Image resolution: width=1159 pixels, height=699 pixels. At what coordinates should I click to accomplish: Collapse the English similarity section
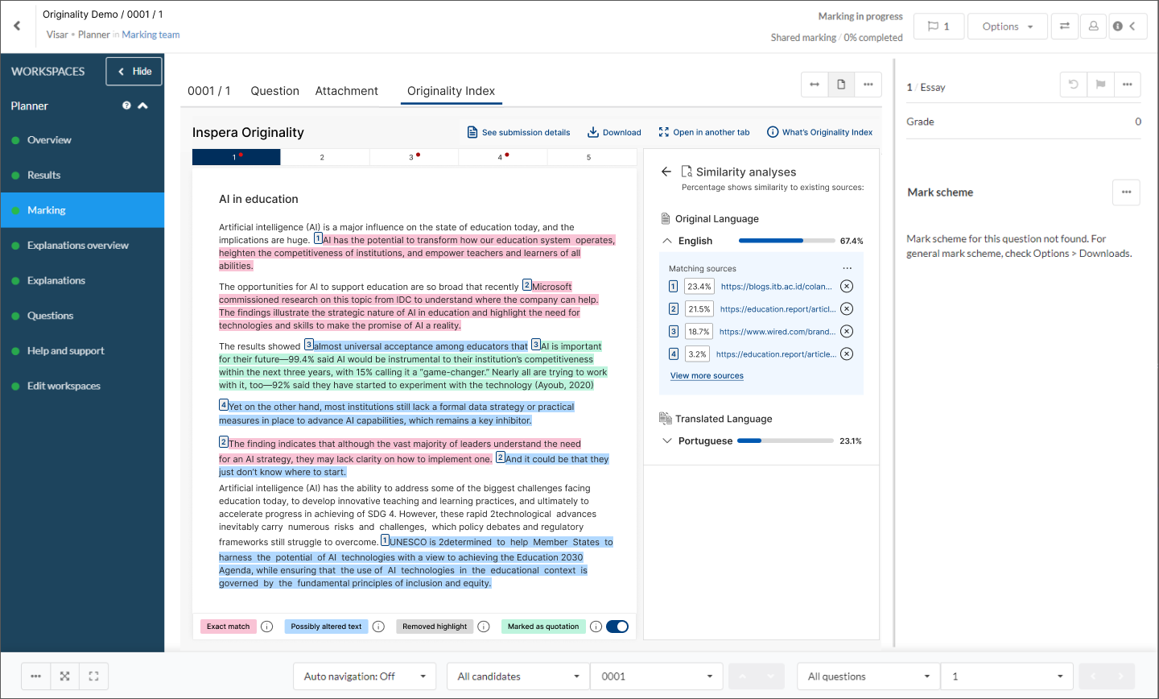click(x=666, y=241)
